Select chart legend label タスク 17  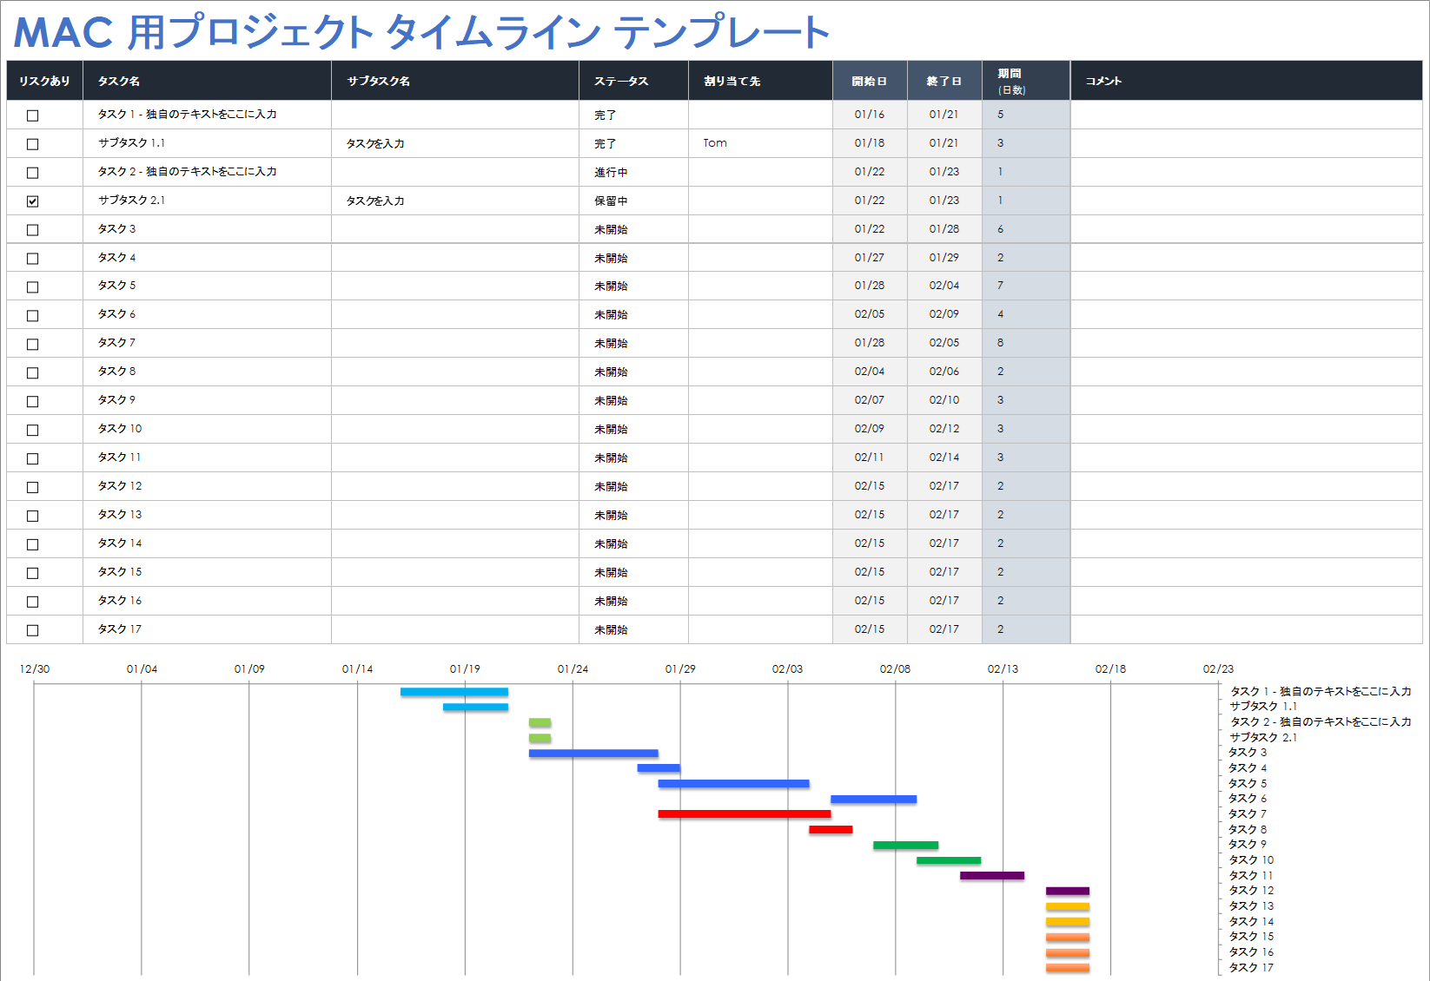(x=1251, y=968)
